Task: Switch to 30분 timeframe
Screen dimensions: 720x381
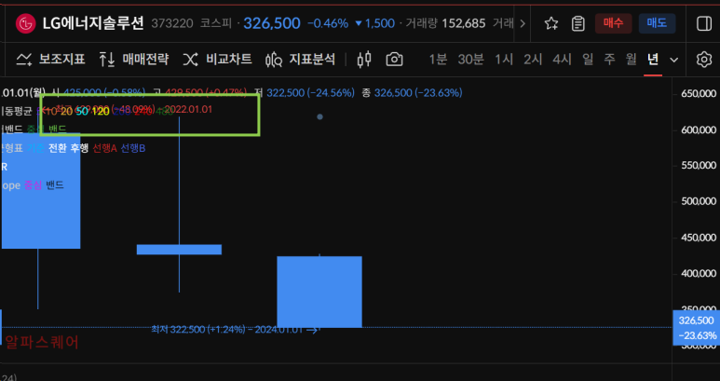Action: pyautogui.click(x=470, y=60)
